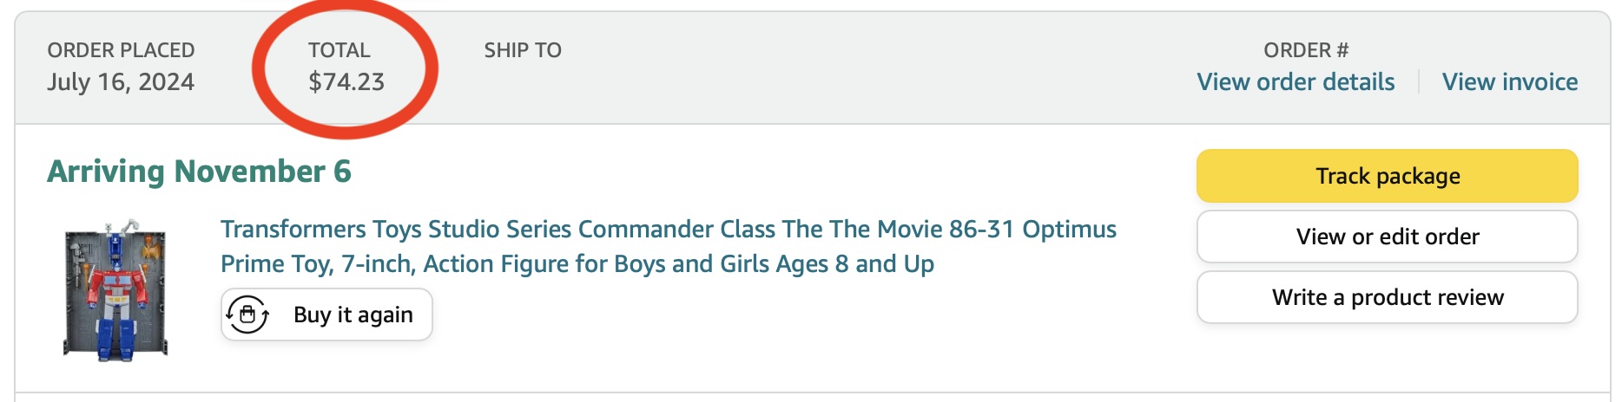Click the View invoice link

[x=1510, y=82]
